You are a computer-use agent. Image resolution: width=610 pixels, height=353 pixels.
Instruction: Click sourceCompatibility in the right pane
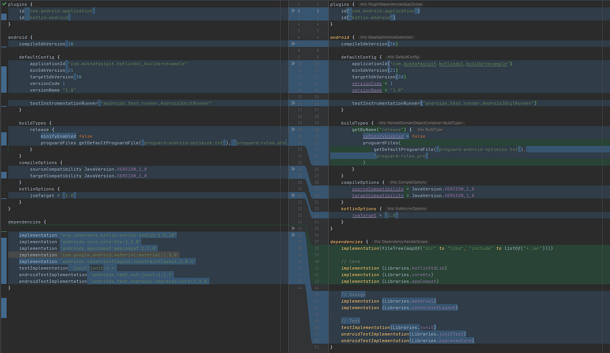click(x=378, y=189)
